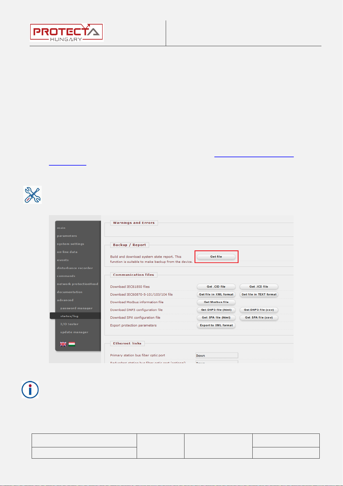343x486 pixels.
Task: Click the Get file backup button
Action: [x=216, y=257]
